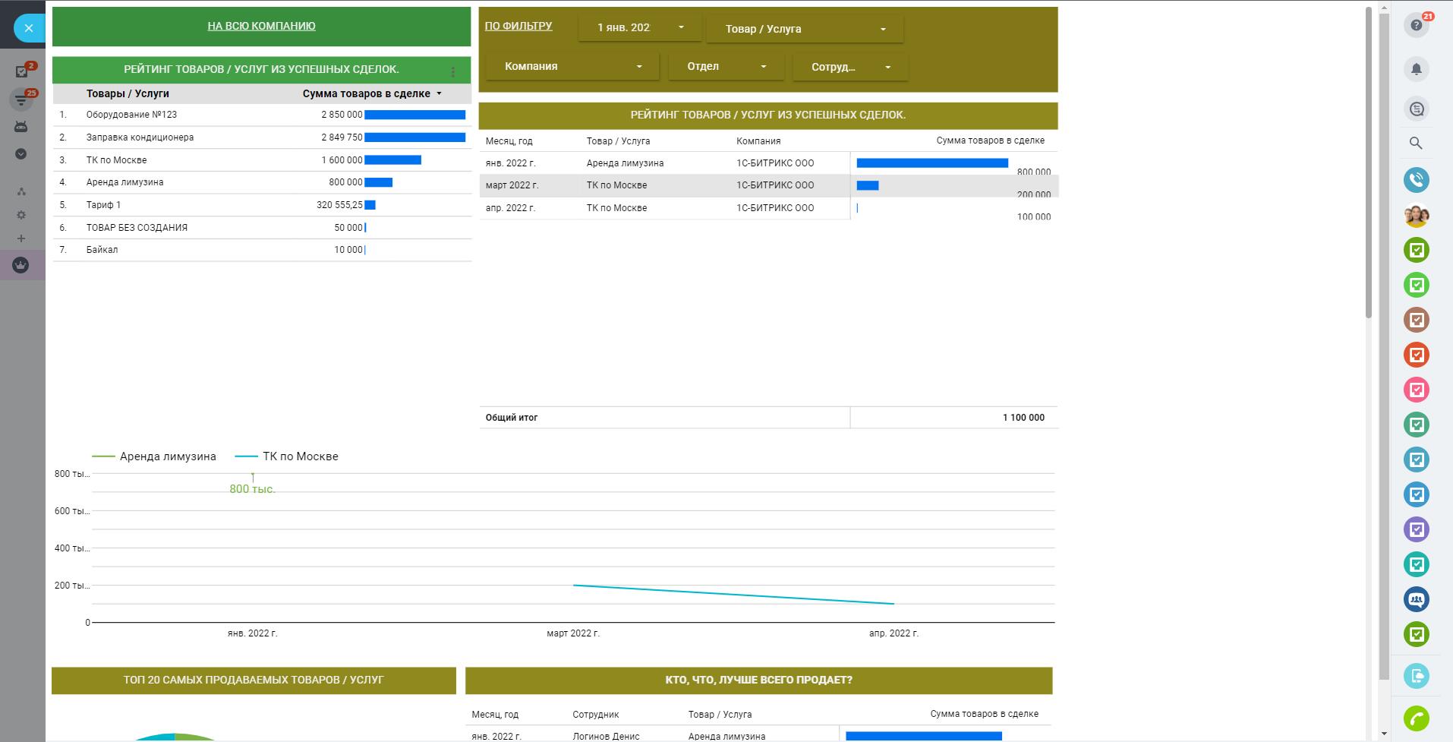Open the blue telephony call icon
This screenshot has height=742, width=1453.
tap(1416, 180)
